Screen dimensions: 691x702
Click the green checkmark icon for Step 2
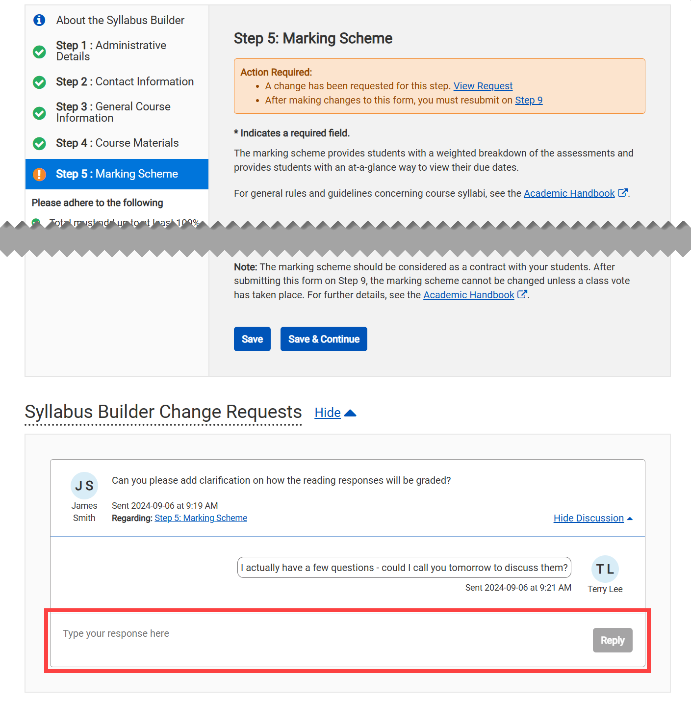39,82
